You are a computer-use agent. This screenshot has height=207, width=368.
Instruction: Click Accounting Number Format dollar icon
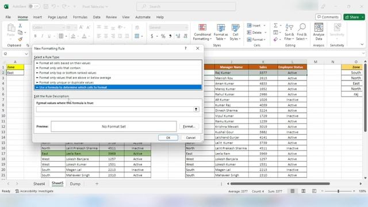click(x=152, y=36)
